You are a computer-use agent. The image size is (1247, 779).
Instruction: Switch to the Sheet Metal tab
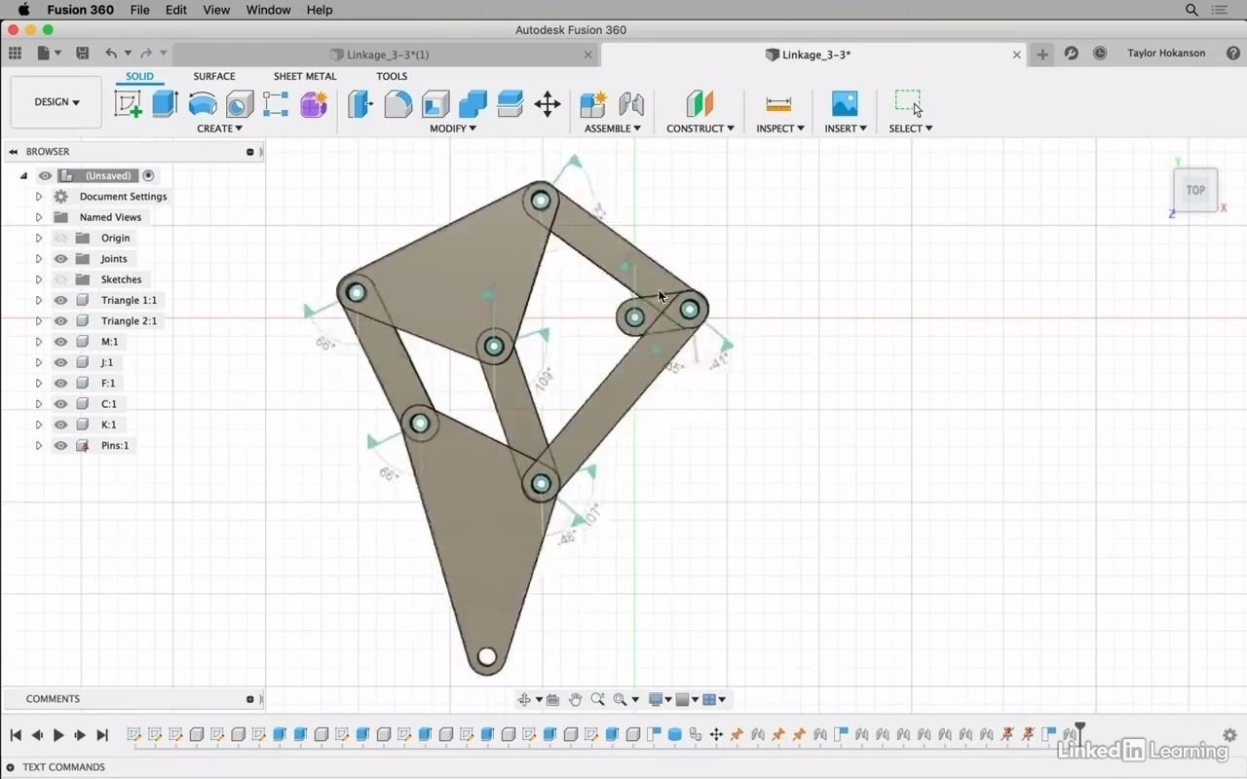point(305,76)
